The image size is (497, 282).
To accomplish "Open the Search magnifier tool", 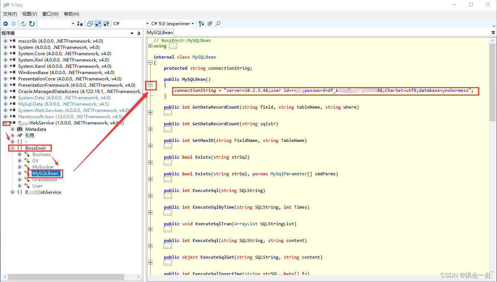I will (218, 24).
